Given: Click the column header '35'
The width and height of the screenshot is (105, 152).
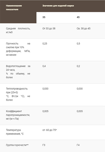Looking at the screenshot, I should [44, 17].
